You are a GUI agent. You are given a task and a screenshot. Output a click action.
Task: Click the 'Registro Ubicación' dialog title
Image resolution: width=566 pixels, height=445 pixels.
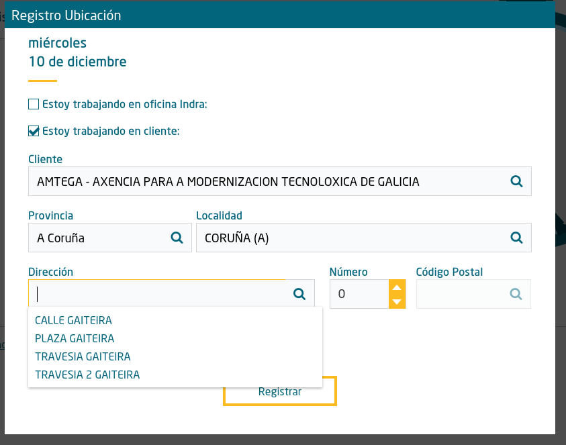tap(66, 15)
